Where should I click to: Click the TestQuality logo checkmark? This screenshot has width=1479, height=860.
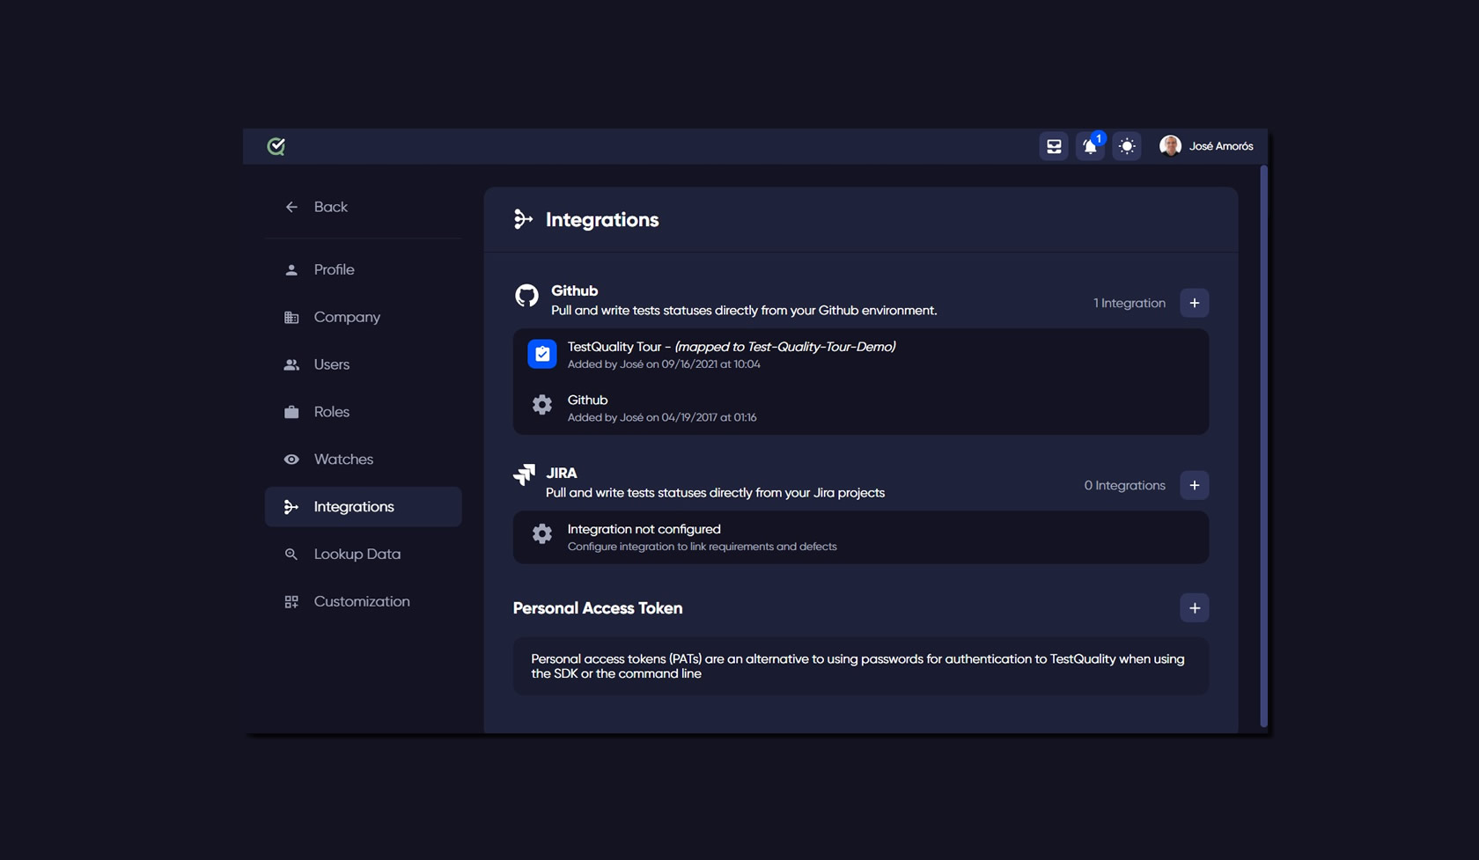tap(276, 145)
